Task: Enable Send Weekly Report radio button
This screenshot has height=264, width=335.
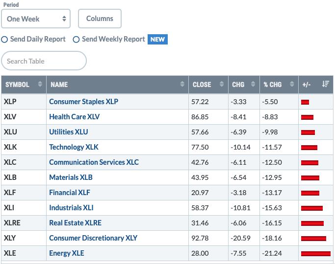Action: click(76, 40)
